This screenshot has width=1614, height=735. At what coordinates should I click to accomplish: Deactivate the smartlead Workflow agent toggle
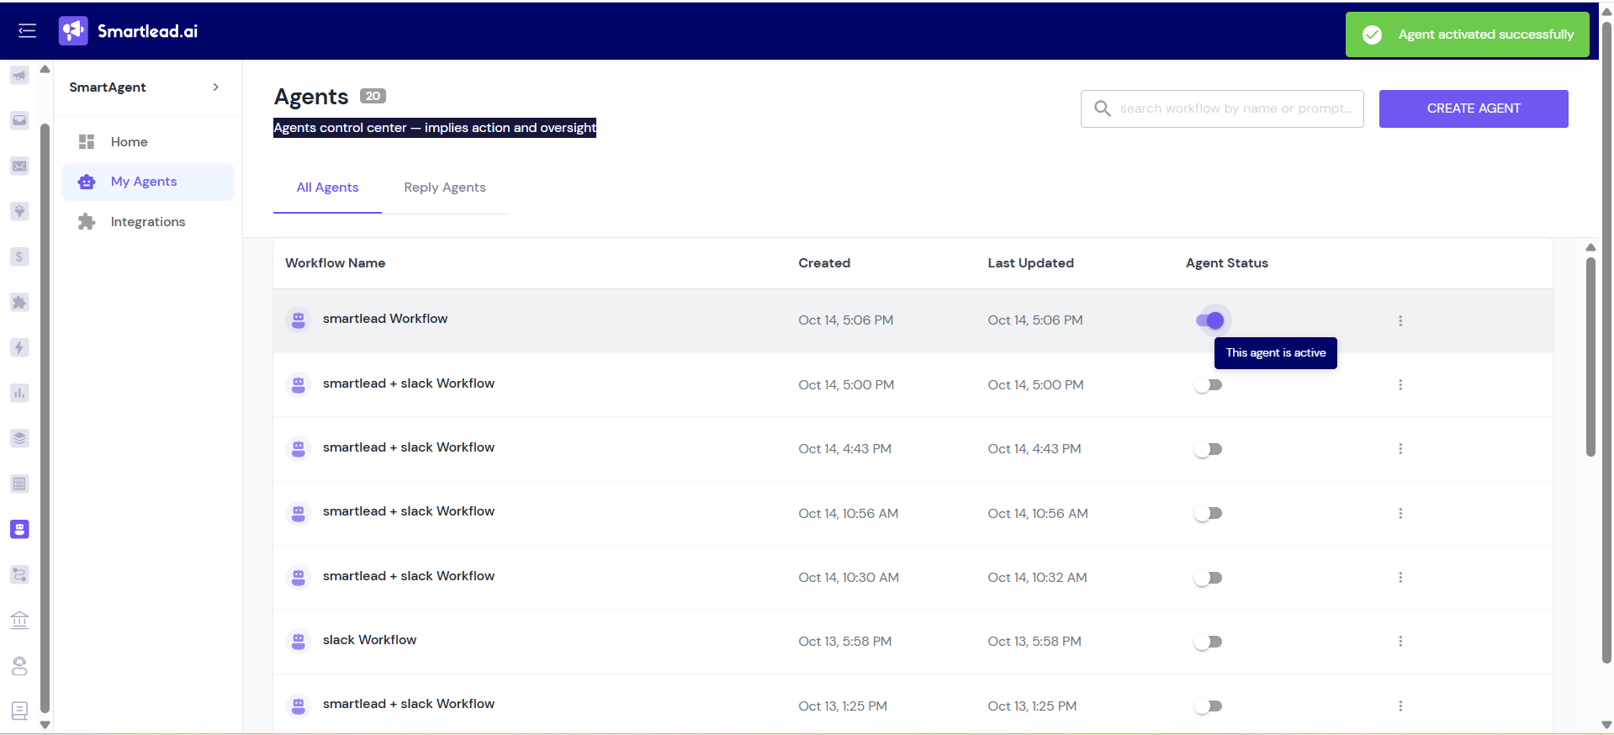tap(1209, 320)
